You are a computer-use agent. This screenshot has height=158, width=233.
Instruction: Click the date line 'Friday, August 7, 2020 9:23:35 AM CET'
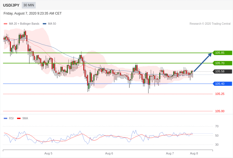33,13
